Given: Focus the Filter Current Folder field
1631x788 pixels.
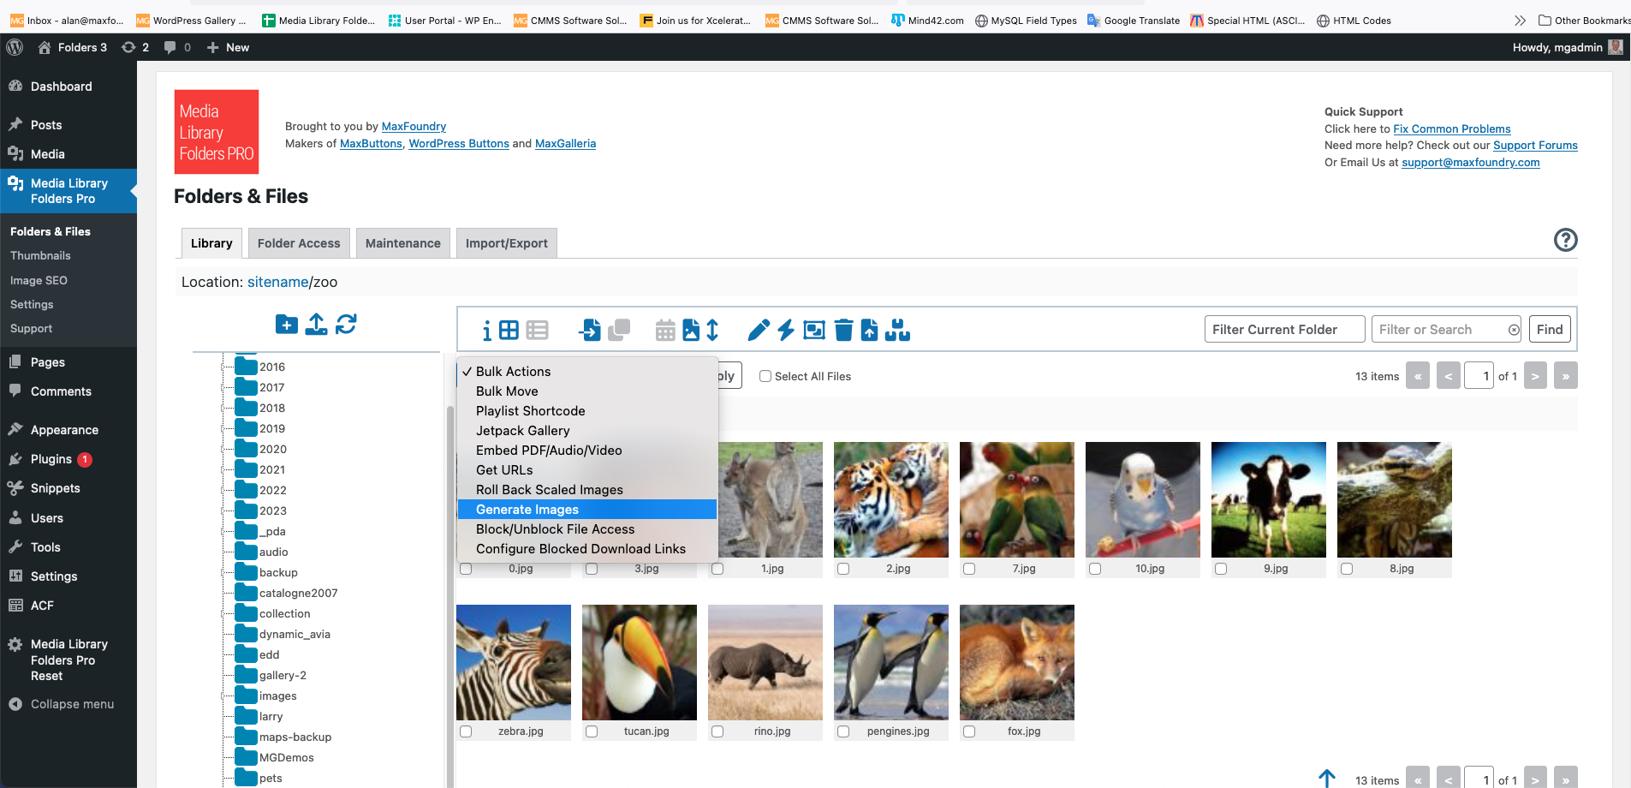Looking at the screenshot, I should point(1284,329).
